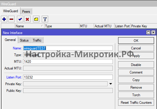Click the Copy button
157x109 pixels.
(x=136, y=80)
